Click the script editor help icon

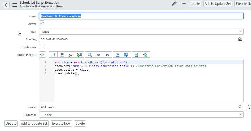(126, 55)
